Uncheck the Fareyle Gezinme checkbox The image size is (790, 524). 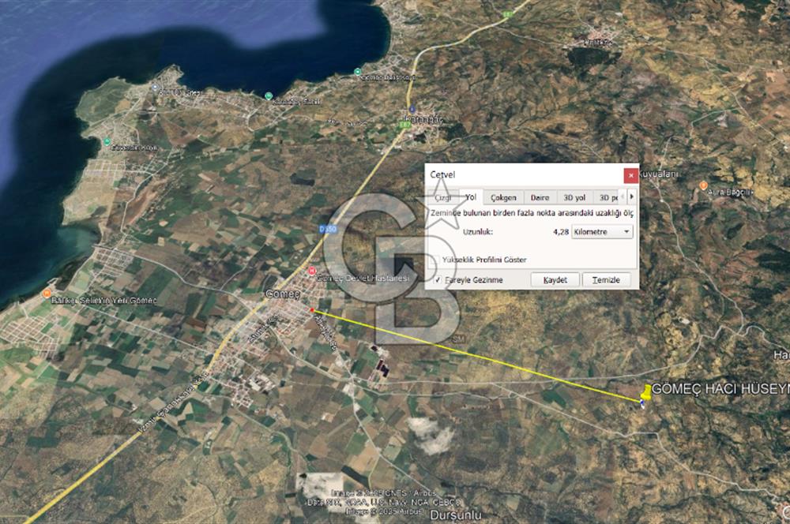tap(437, 279)
